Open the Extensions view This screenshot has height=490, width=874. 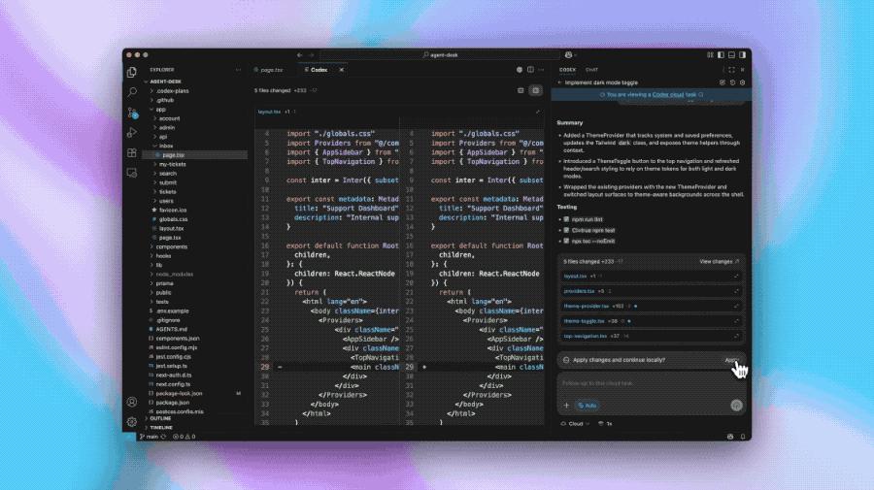click(x=132, y=151)
